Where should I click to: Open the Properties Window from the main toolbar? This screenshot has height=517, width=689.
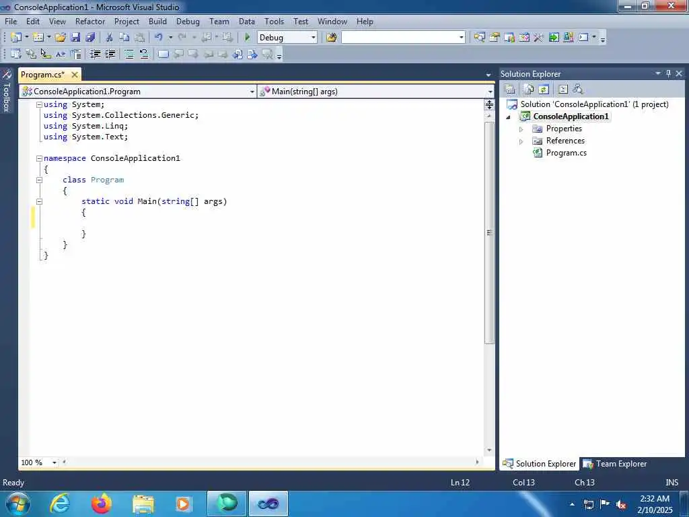click(495, 38)
